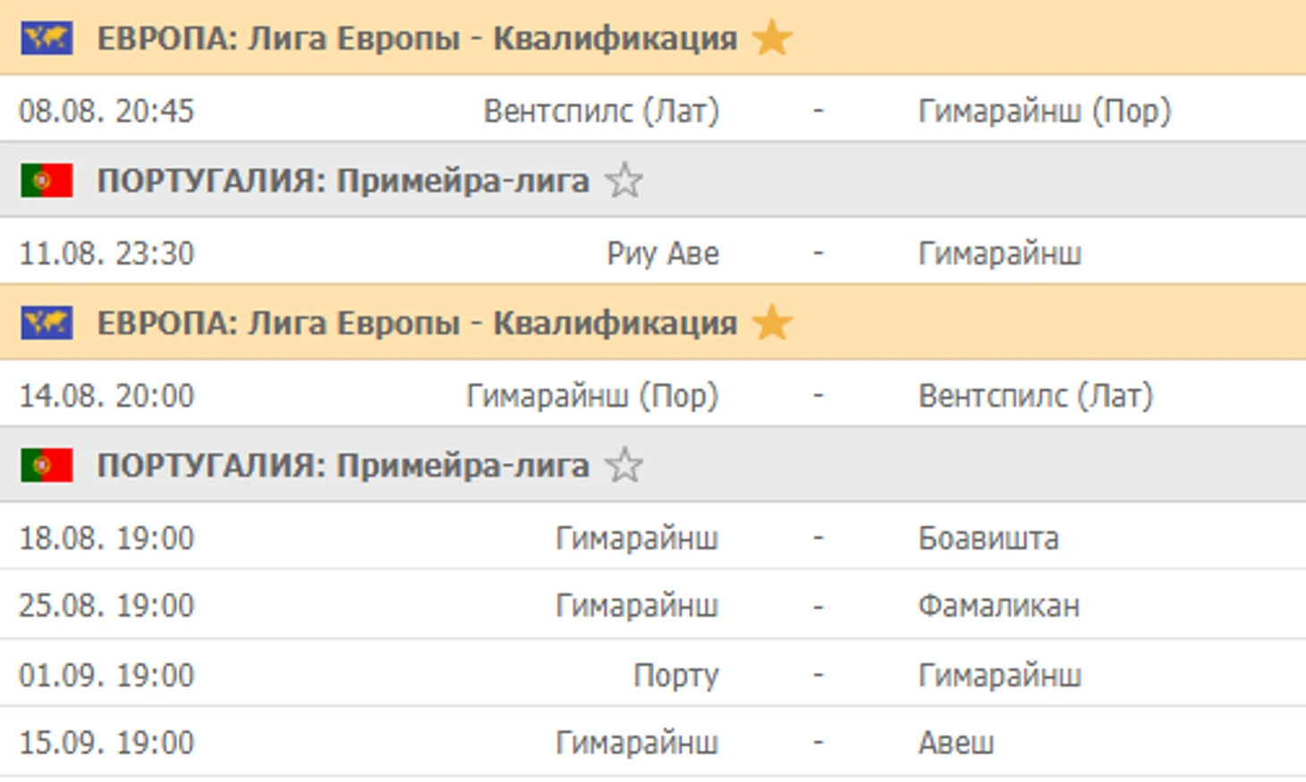This screenshot has height=782, width=1306.
Task: Click Europe flag icon above 14.08 match
Action: coord(47,323)
